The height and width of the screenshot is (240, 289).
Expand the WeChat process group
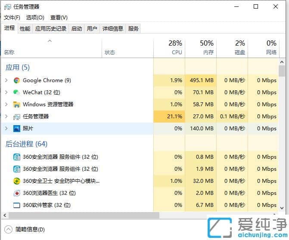pos(6,92)
